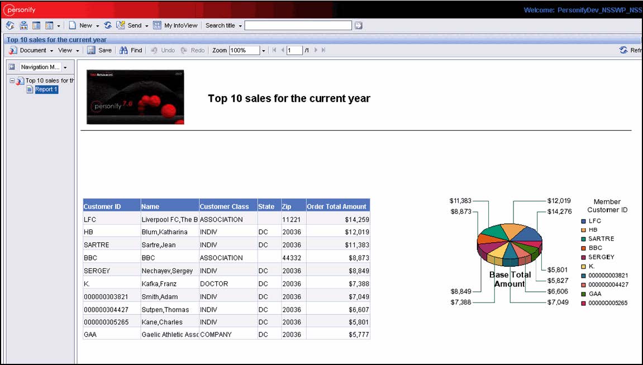This screenshot has width=643, height=365.
Task: Open the New dropdown menu
Action: click(97, 26)
